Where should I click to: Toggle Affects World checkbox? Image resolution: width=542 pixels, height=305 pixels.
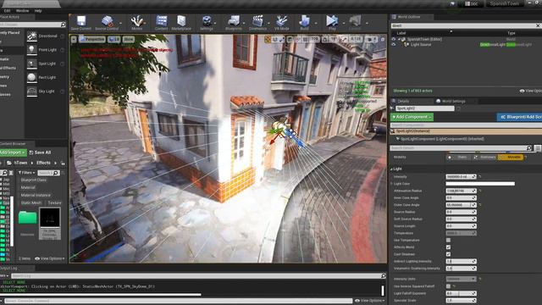coord(448,247)
